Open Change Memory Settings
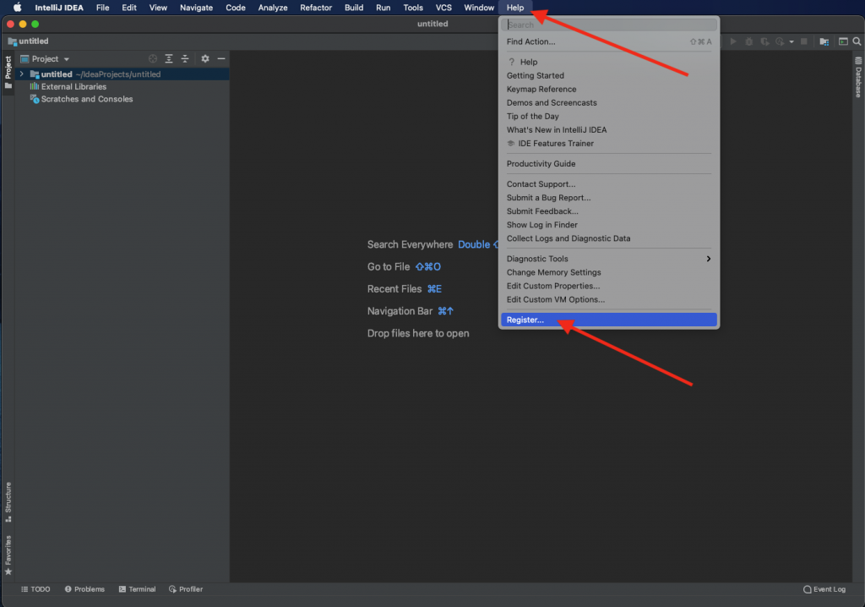The image size is (865, 607). click(608, 272)
